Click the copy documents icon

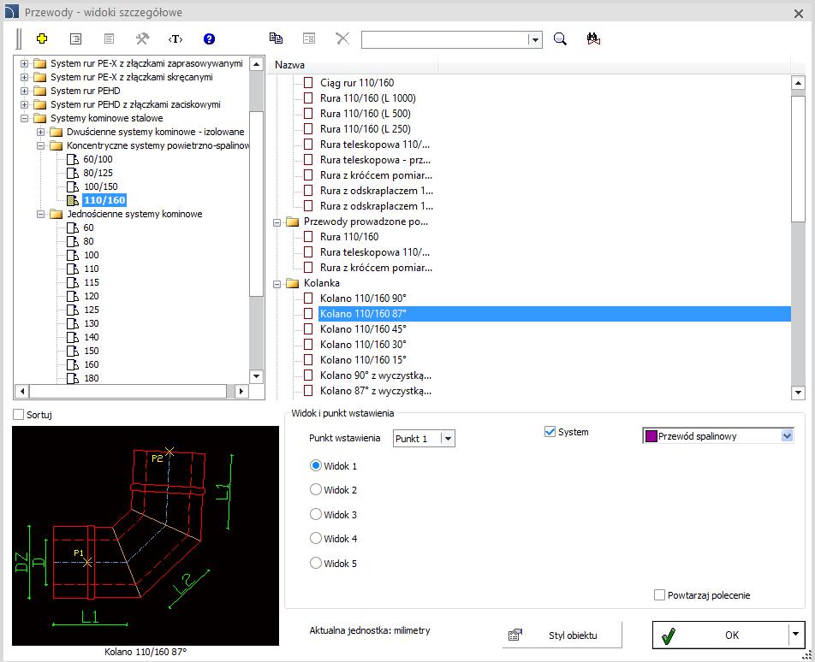[276, 38]
